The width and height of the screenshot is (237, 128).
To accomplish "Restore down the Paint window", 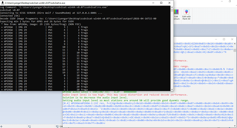I will coord(230,1).
